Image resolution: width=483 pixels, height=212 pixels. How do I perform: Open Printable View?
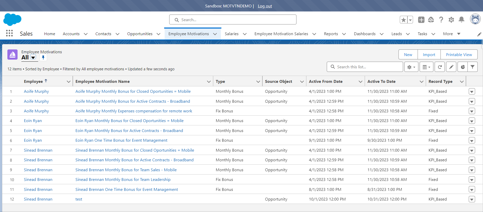coord(459,55)
